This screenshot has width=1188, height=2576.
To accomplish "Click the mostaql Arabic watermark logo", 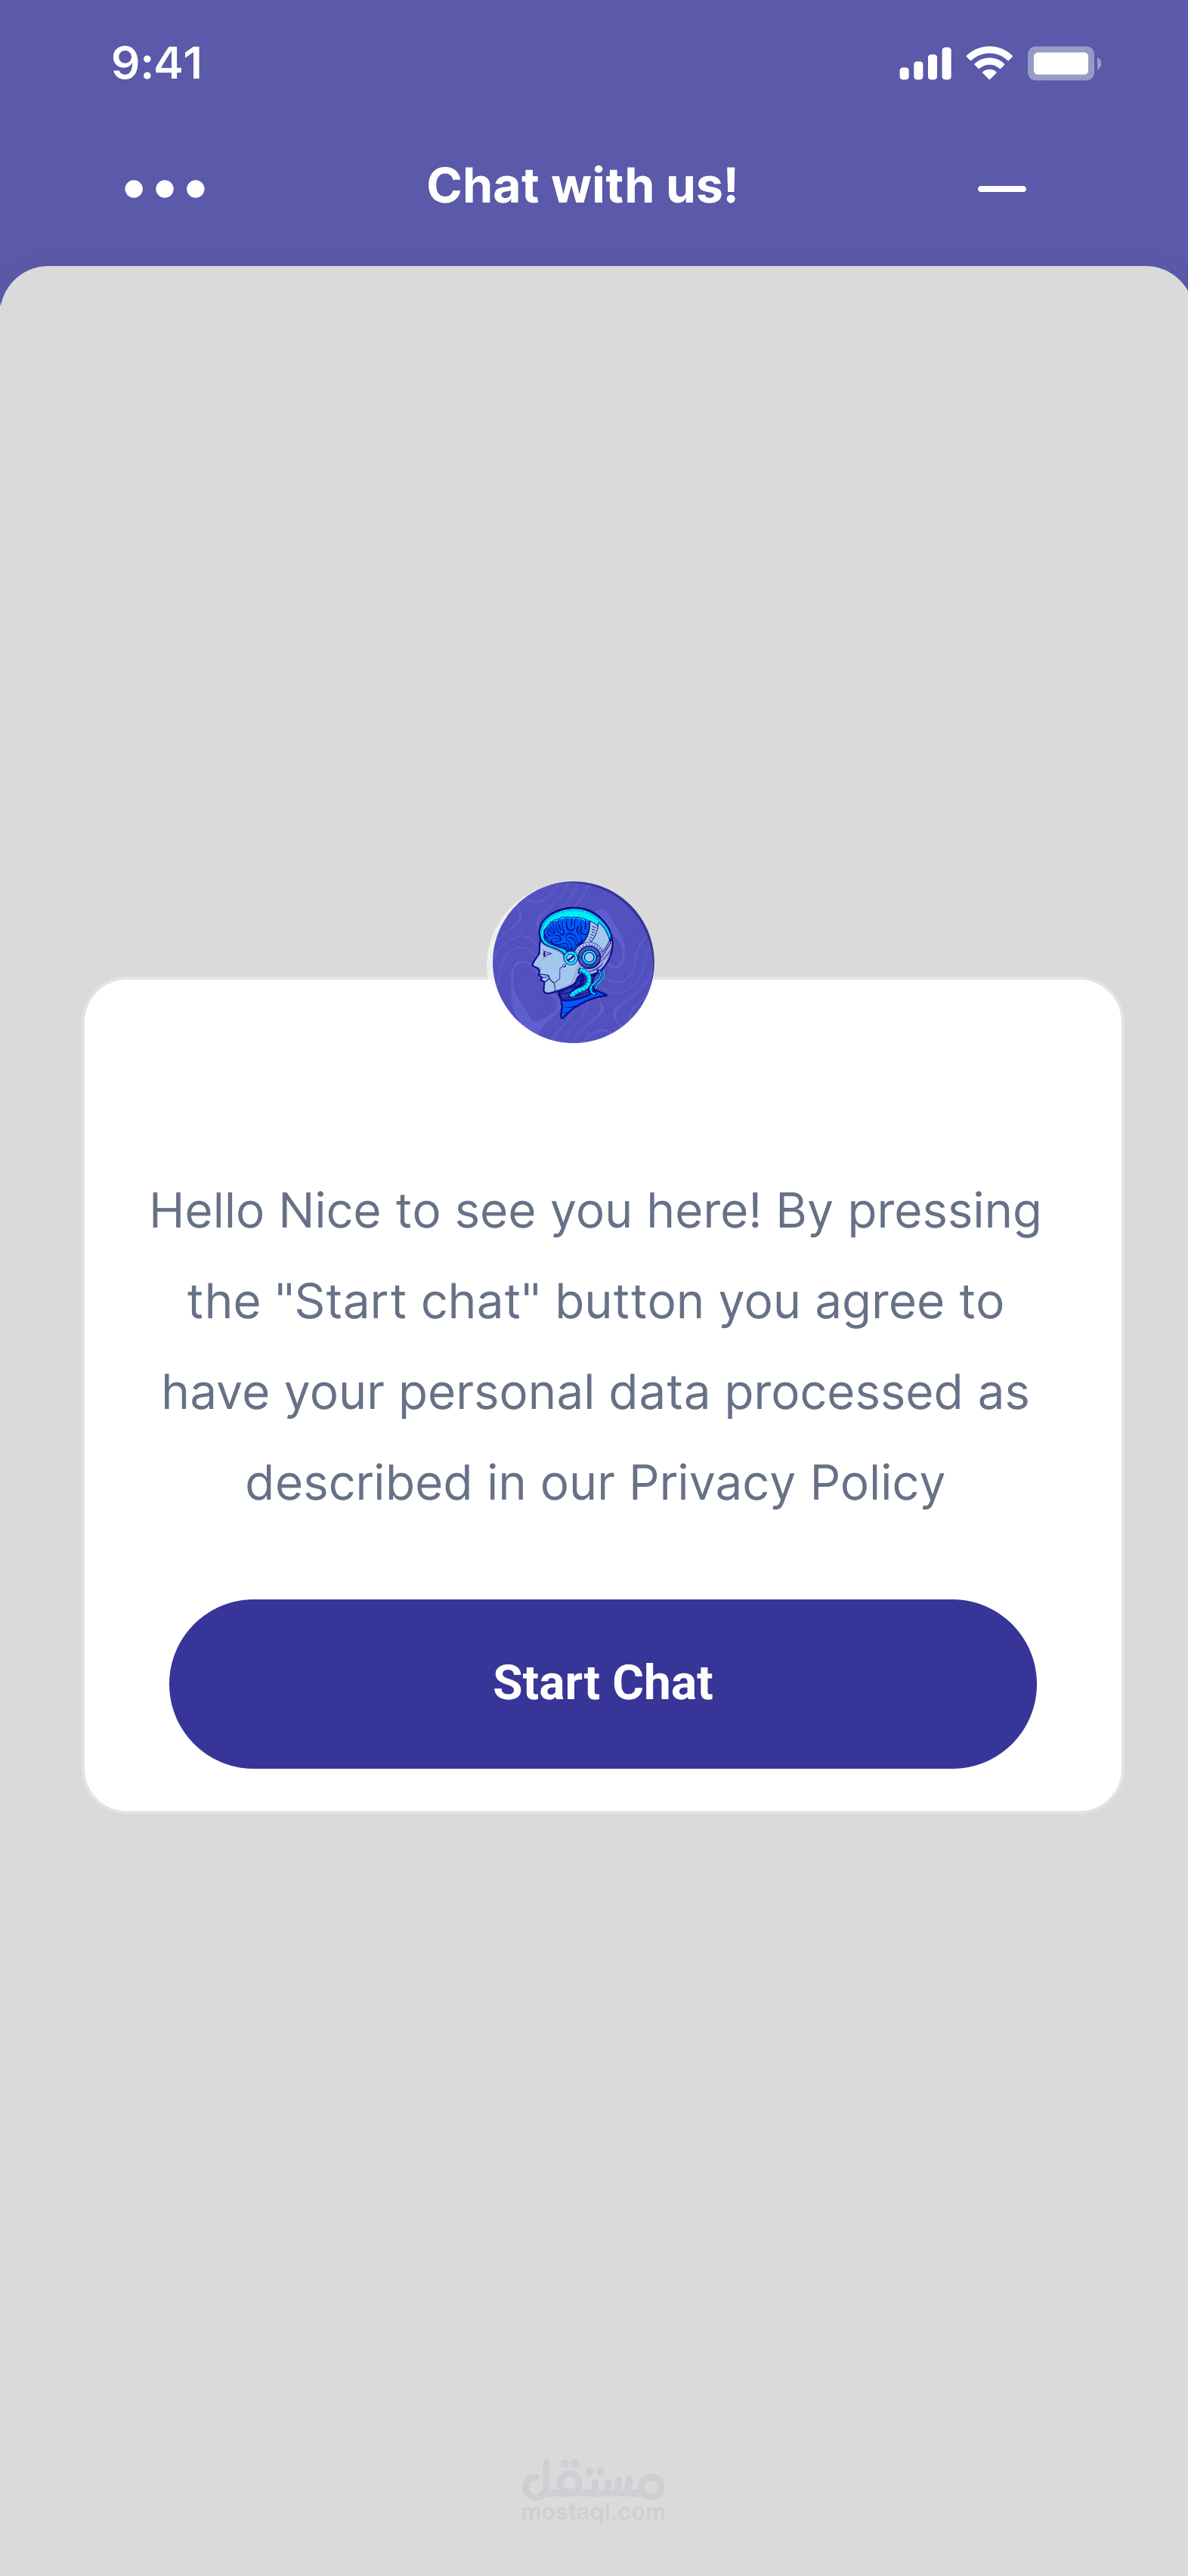I will (x=593, y=2479).
